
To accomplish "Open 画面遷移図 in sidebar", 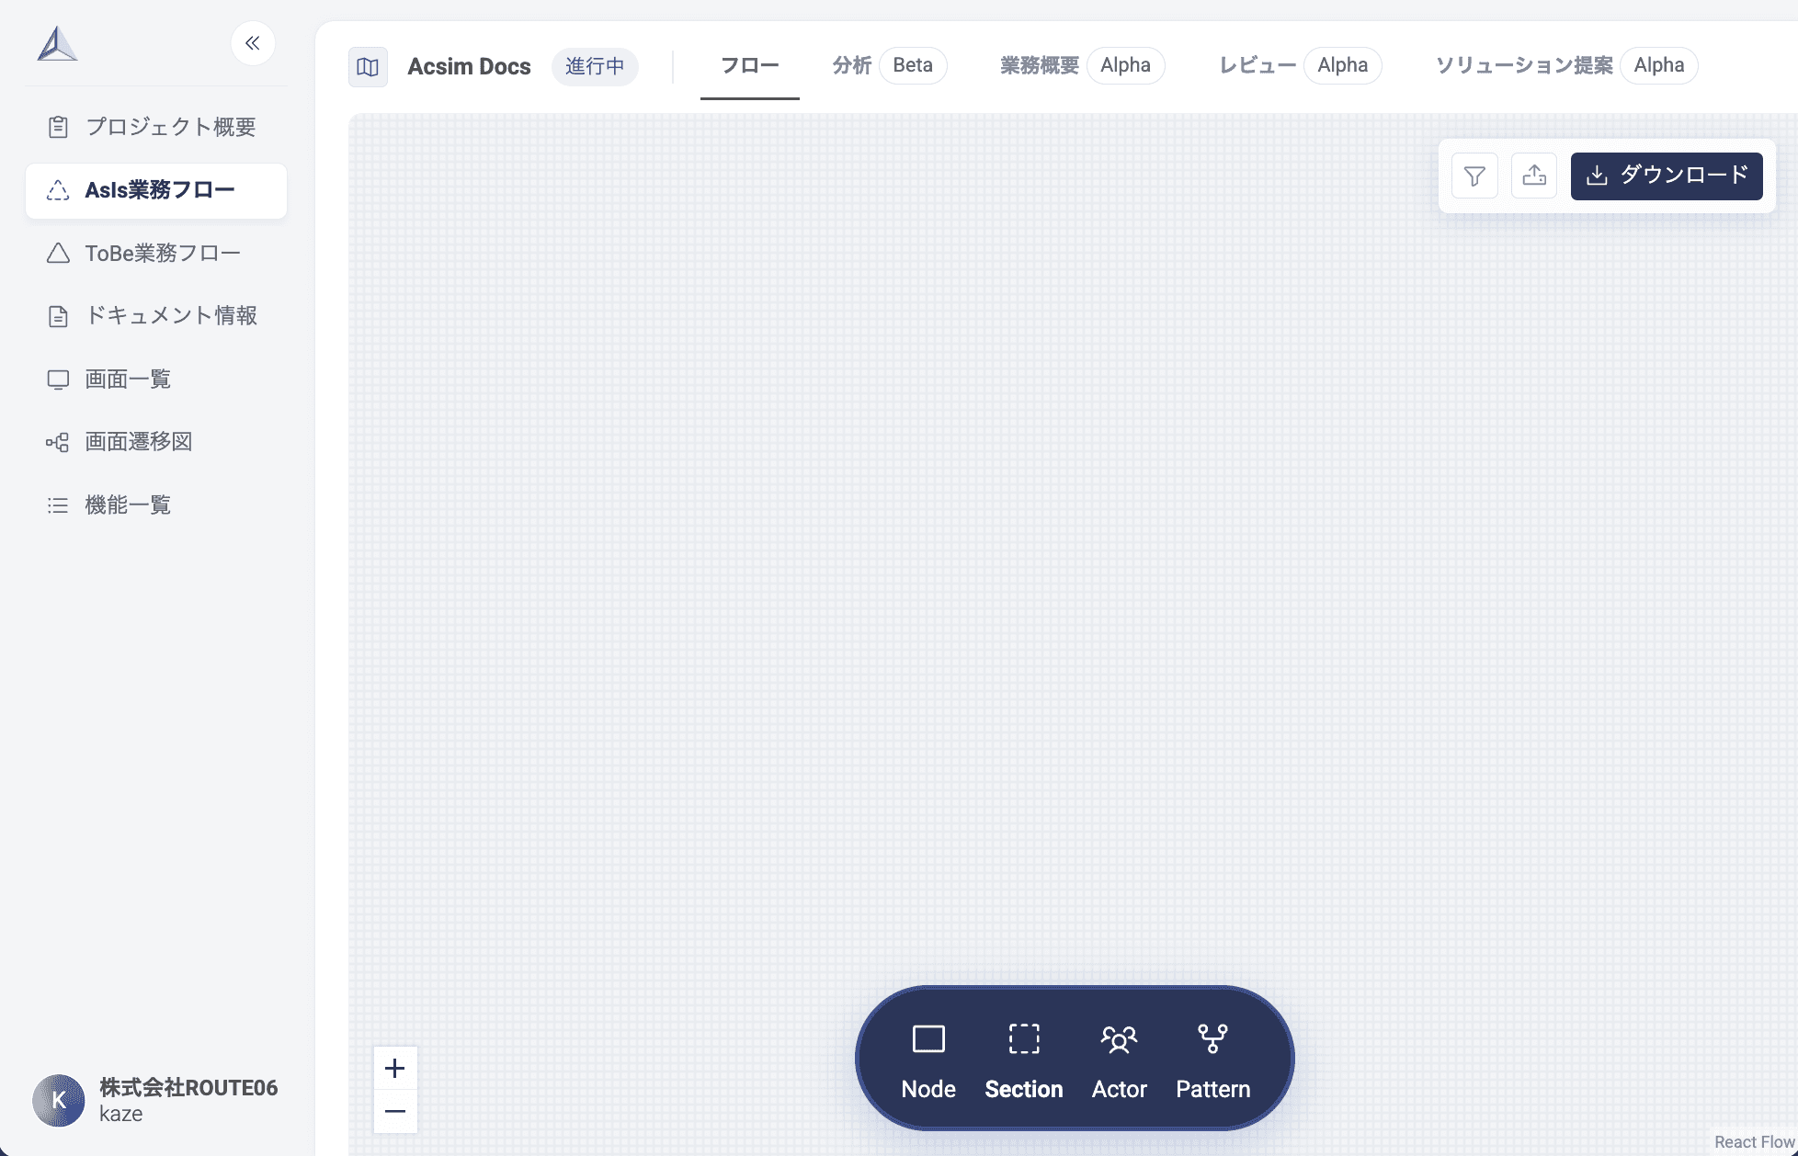I will pyautogui.click(x=156, y=442).
